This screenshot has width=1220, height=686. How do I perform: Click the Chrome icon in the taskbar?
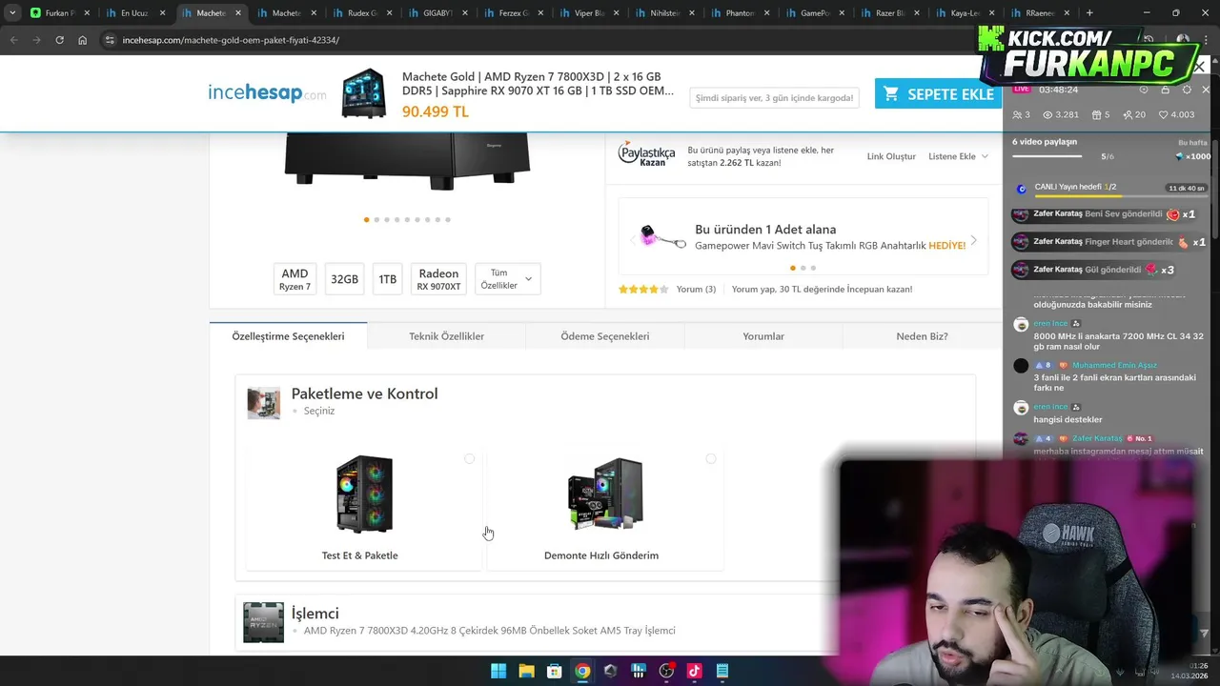582,671
